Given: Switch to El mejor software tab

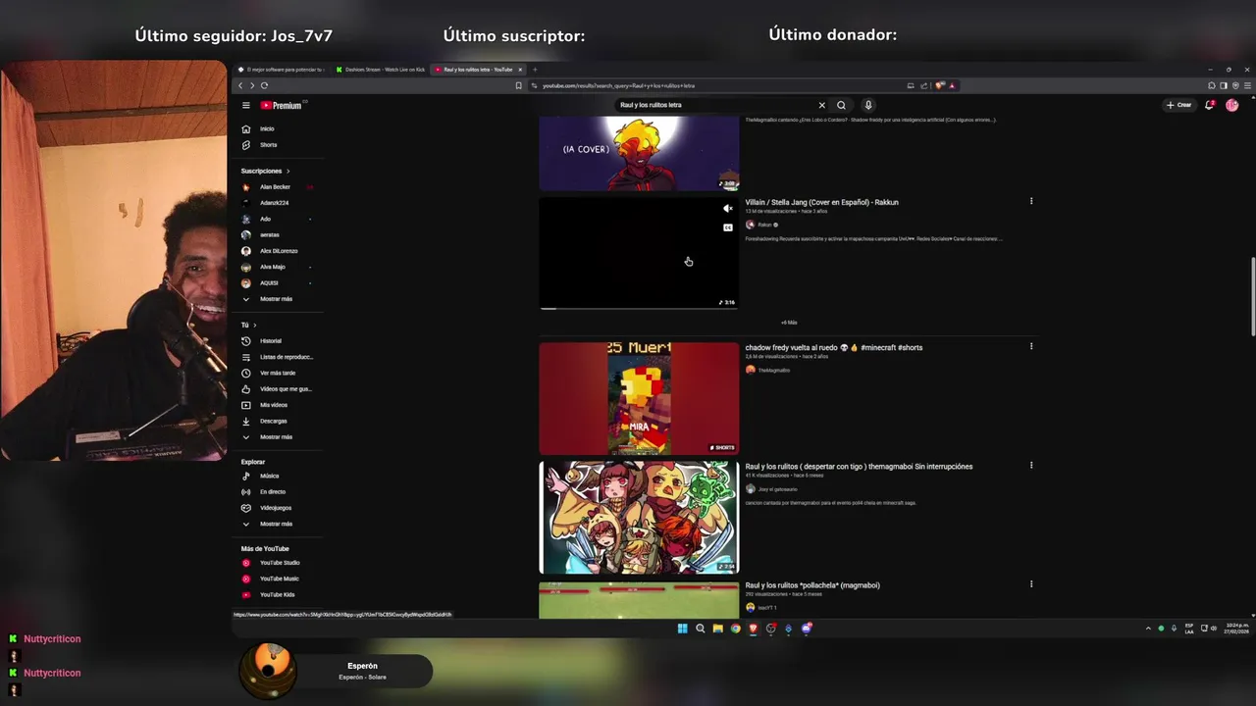Looking at the screenshot, I should pyautogui.click(x=280, y=70).
